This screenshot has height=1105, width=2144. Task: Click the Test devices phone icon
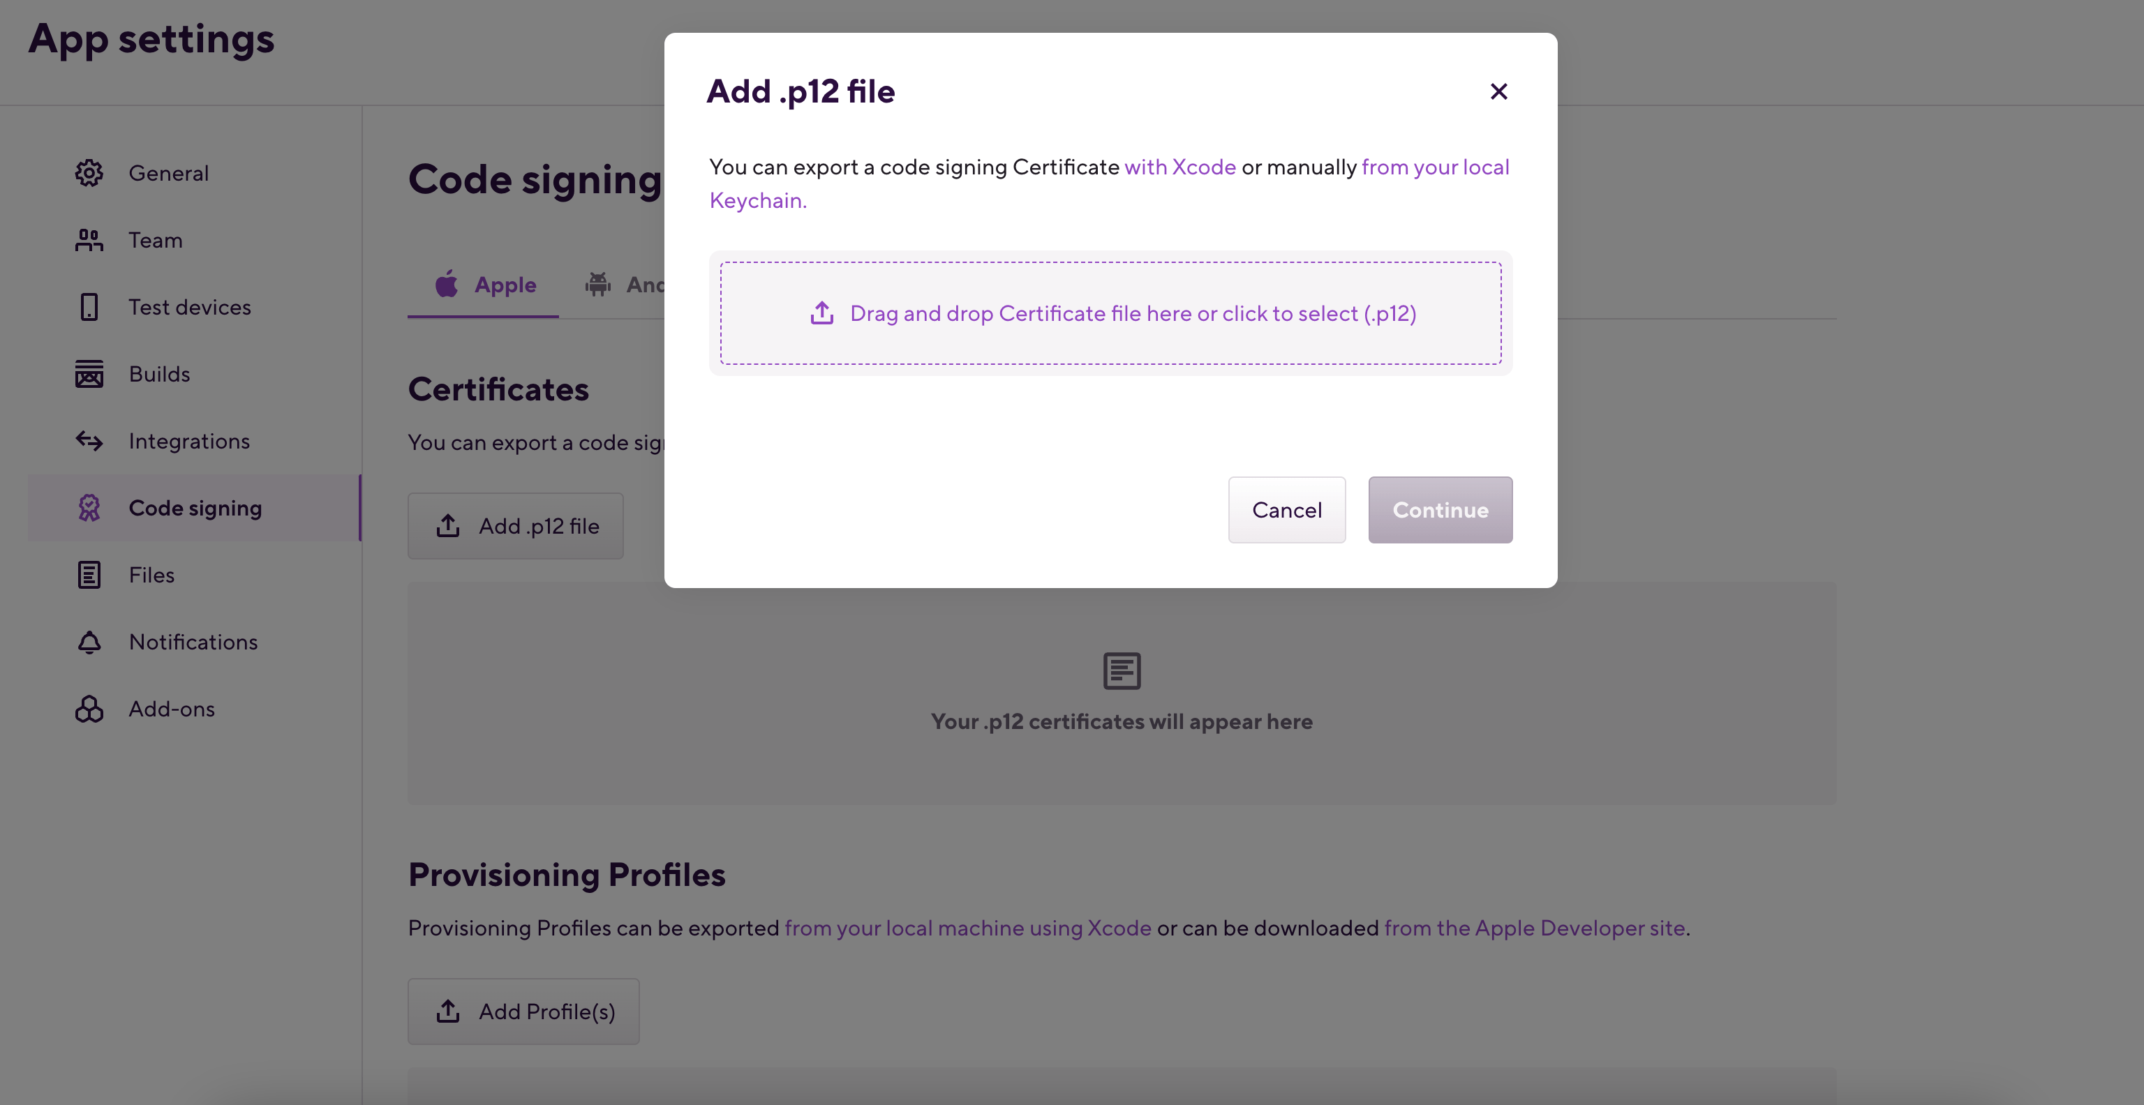pos(89,307)
